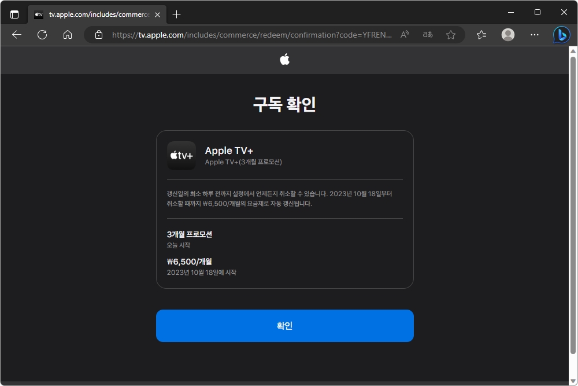
Task: Click the page vertical scrollbar thumb
Action: tap(573, 205)
